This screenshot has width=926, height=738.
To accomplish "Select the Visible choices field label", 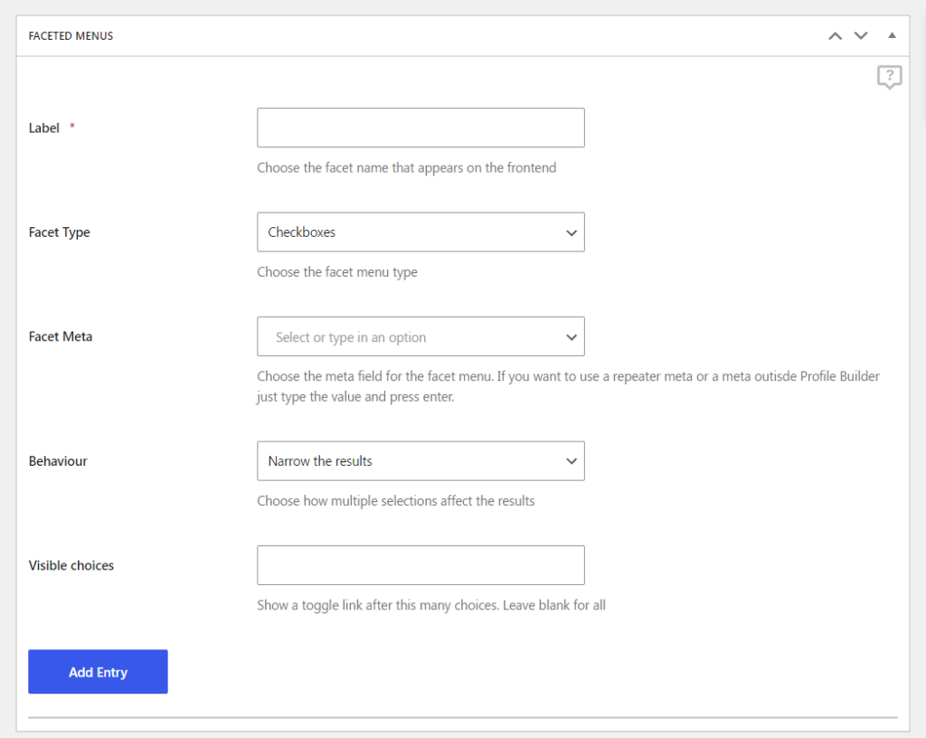I will point(71,565).
